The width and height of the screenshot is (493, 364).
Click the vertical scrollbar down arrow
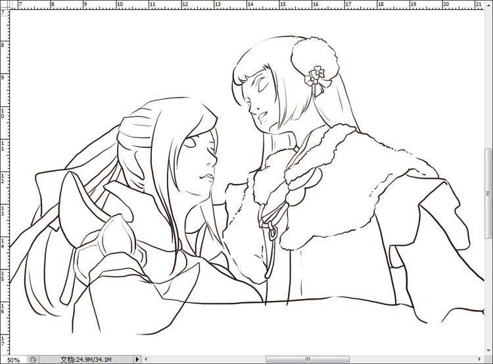coord(488,351)
